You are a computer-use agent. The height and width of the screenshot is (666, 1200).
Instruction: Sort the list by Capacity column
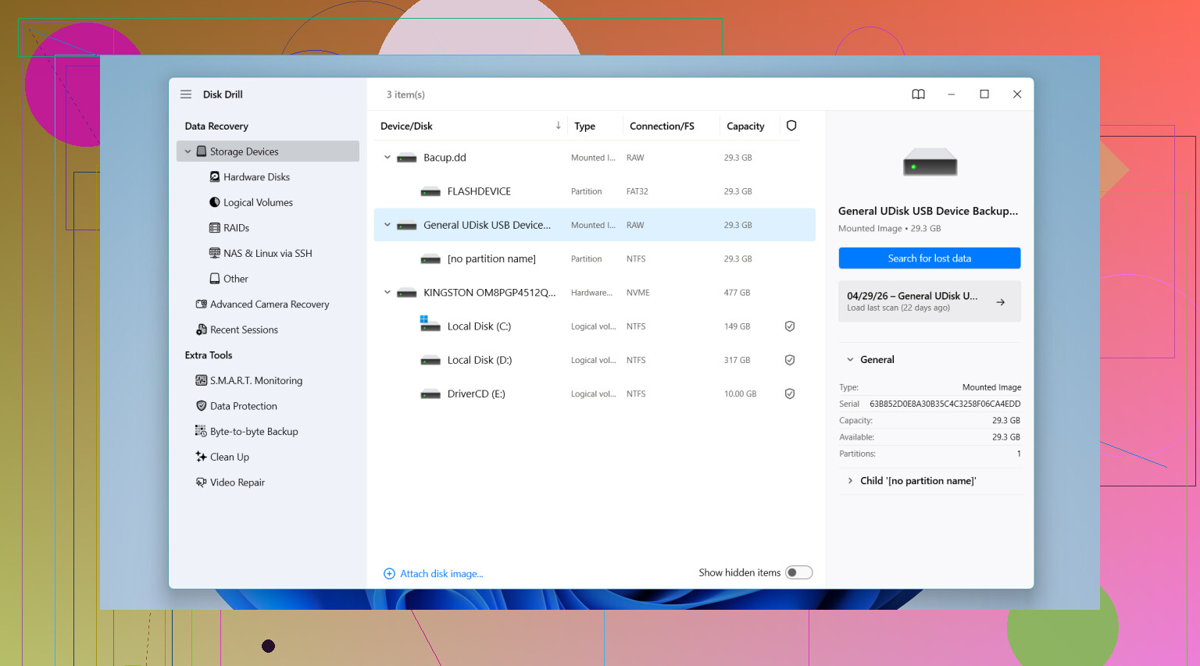[x=745, y=126]
